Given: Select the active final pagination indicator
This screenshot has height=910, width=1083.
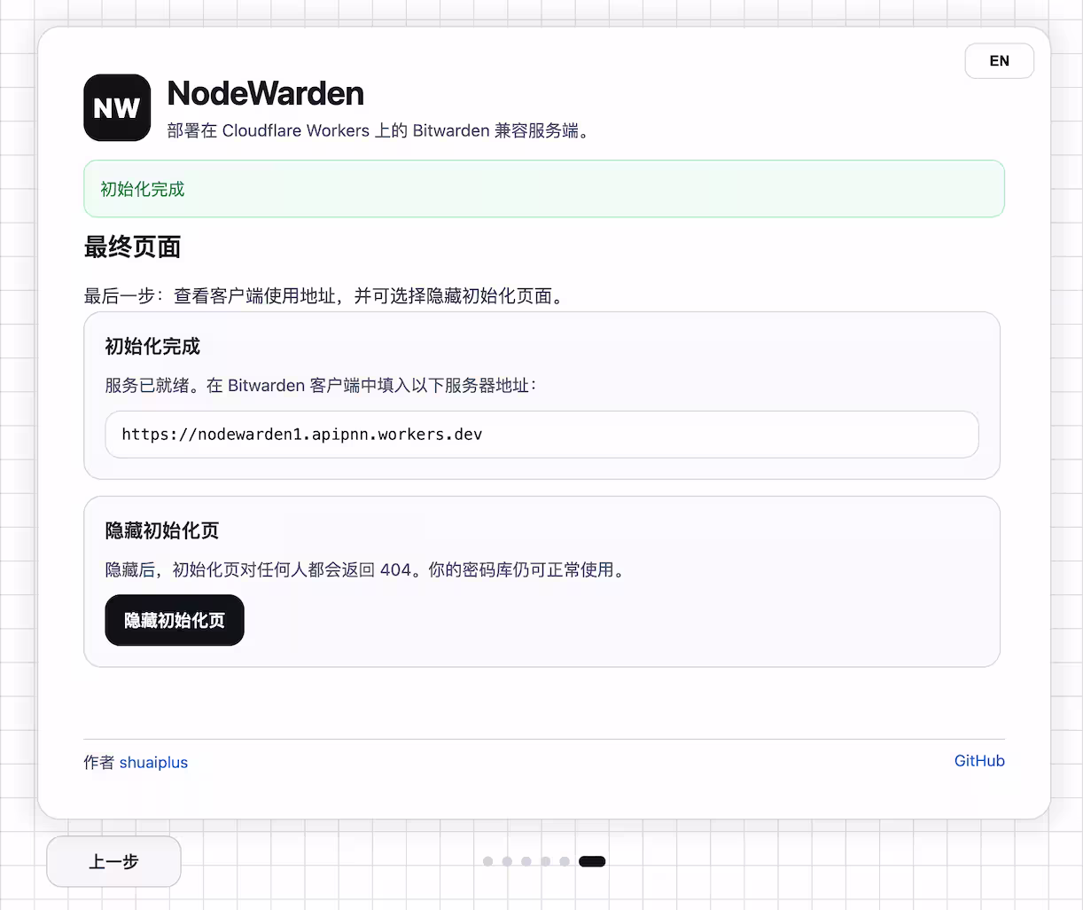Looking at the screenshot, I should (x=591, y=861).
